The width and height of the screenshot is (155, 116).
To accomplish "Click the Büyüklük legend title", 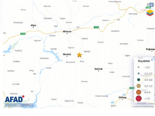I will tap(144, 61).
